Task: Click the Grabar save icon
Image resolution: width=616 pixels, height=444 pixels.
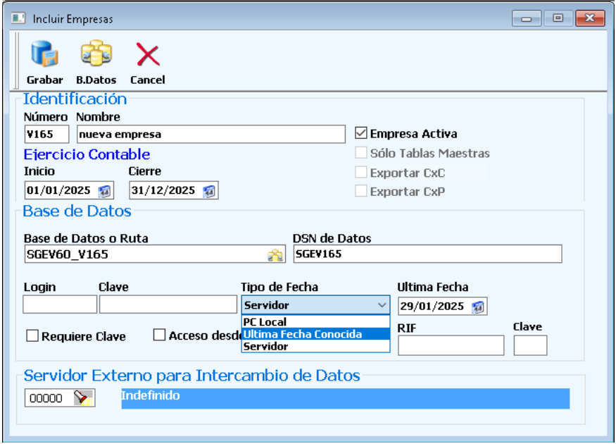Action: pyautogui.click(x=44, y=55)
